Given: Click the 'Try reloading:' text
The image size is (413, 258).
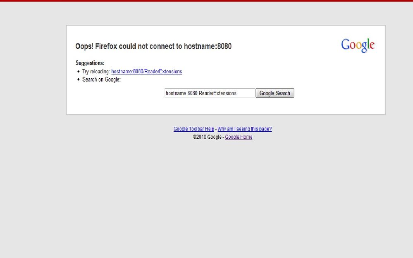Looking at the screenshot, I should click(96, 72).
